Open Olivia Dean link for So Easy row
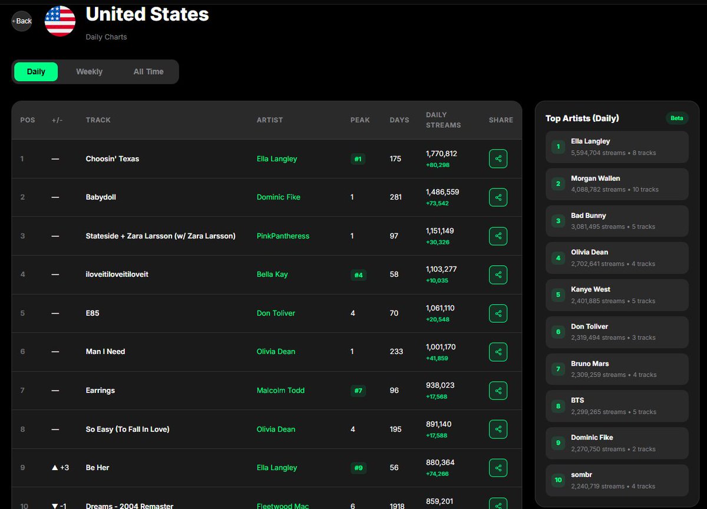The image size is (707, 509). (276, 429)
